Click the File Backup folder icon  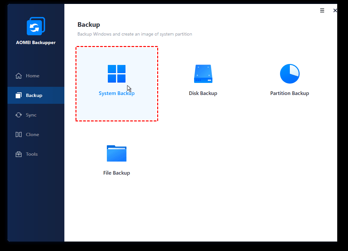tap(117, 153)
